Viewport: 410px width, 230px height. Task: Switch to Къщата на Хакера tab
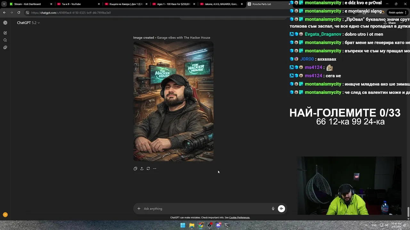126,4
